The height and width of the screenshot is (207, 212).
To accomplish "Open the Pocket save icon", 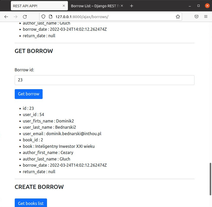I will click(197, 17).
